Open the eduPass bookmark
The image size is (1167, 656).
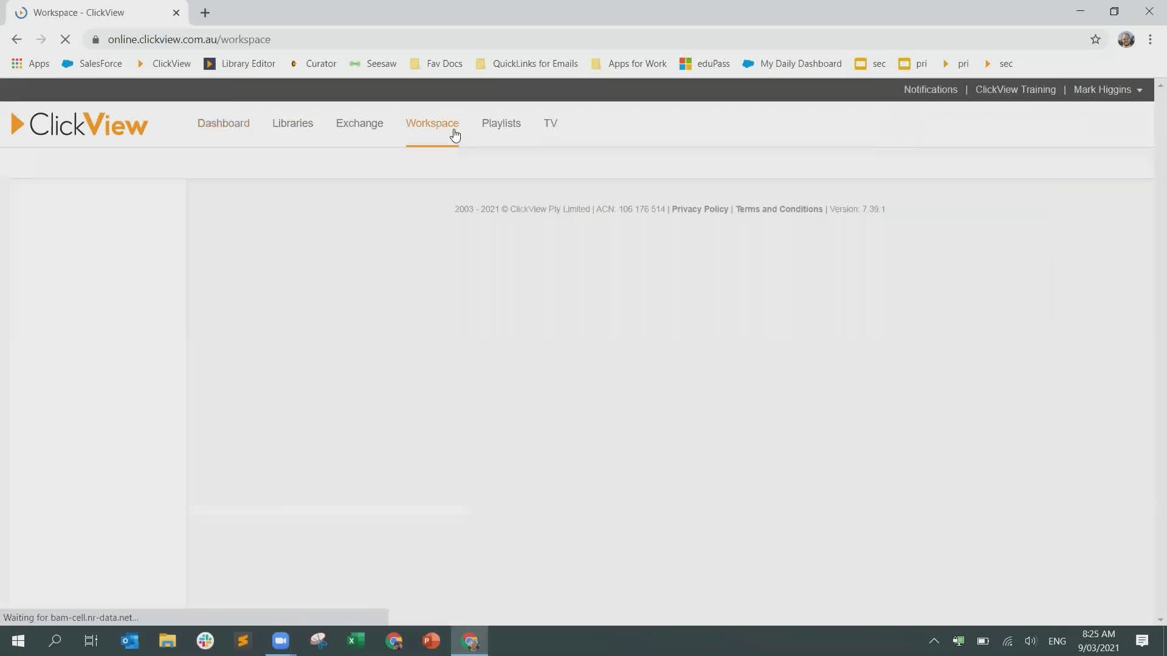pos(704,64)
